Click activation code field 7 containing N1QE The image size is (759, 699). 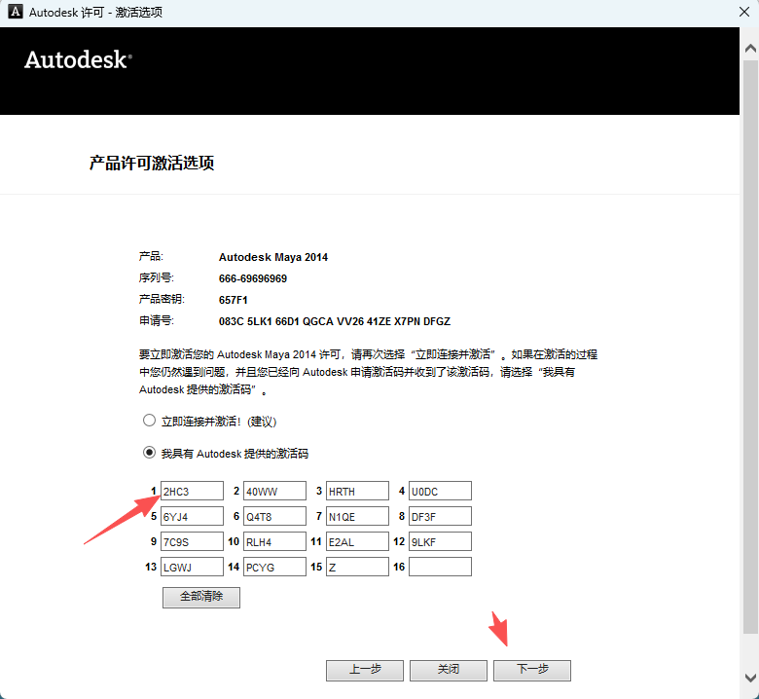point(357,516)
